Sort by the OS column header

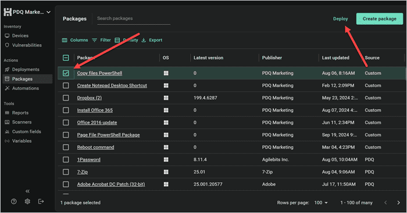tap(166, 58)
